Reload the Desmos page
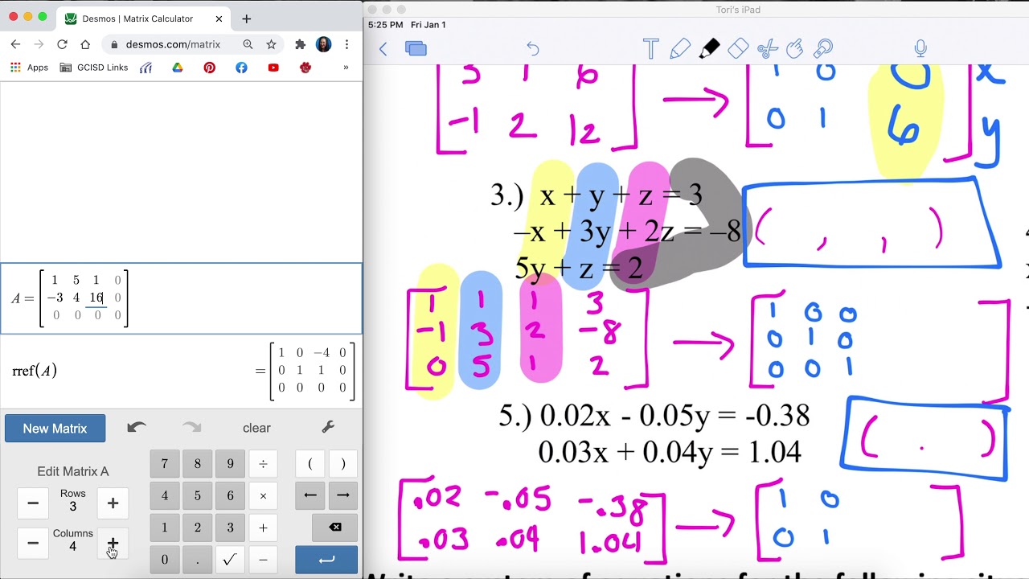Image resolution: width=1029 pixels, height=579 pixels. (x=62, y=45)
